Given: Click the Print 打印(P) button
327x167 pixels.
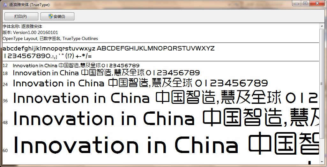Looking at the screenshot, I should point(21,17).
